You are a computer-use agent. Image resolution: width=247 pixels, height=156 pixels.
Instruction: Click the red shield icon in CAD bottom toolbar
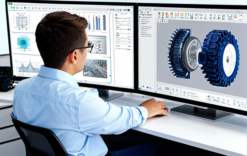228,101
